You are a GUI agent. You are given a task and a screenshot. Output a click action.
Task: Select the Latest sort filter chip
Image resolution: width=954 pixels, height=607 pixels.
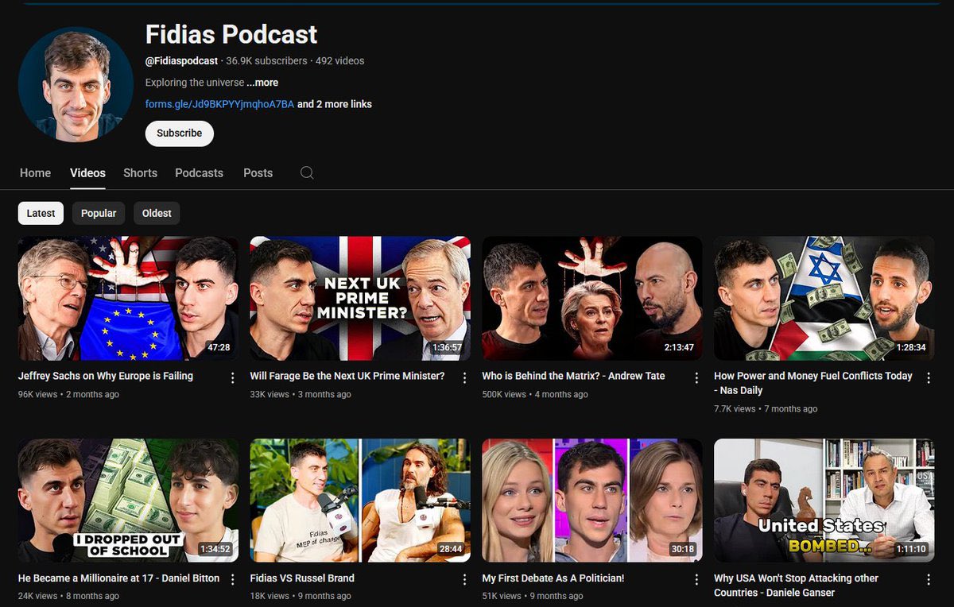point(41,213)
